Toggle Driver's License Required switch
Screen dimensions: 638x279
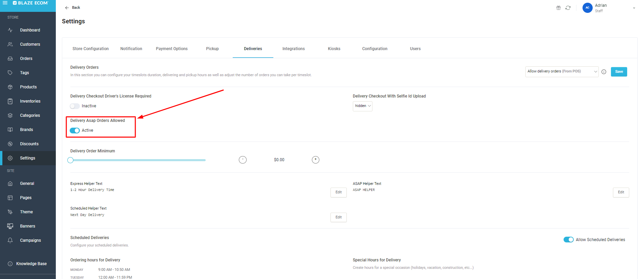(x=75, y=106)
